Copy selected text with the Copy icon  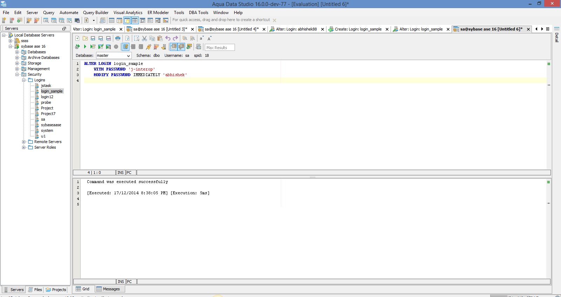152,38
